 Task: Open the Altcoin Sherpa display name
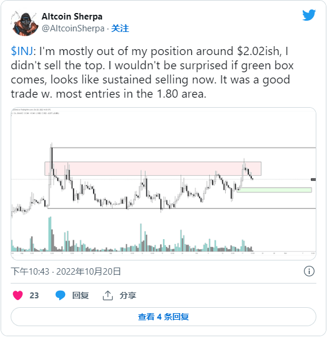[72, 17]
